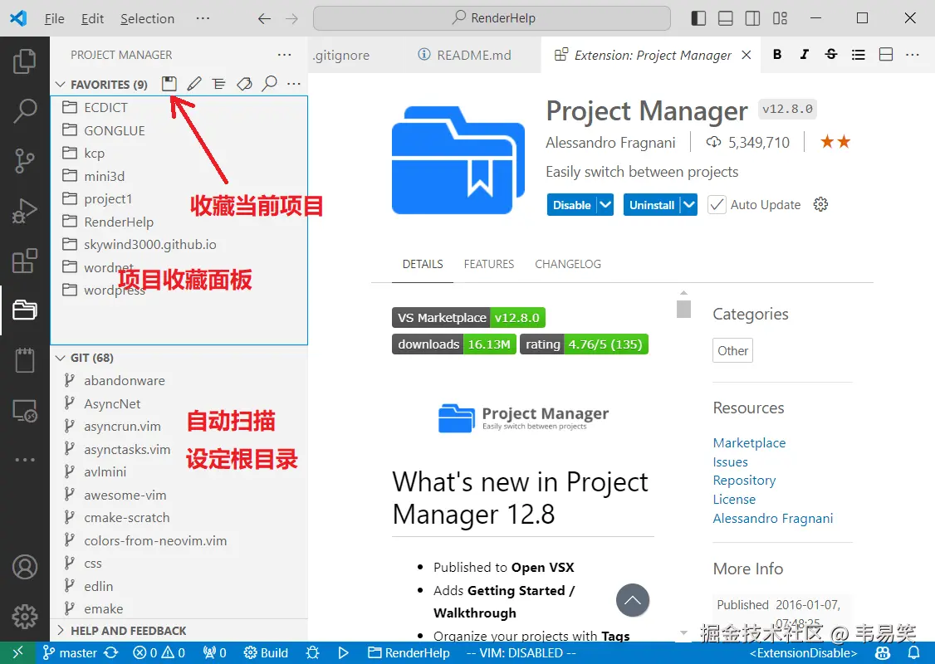This screenshot has width=935, height=664.
Task: Click the details pane scrollbar thumb
Action: point(684,309)
